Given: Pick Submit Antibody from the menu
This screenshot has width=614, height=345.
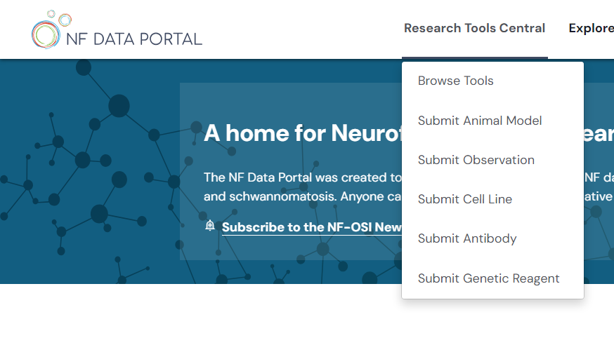Looking at the screenshot, I should tap(467, 238).
